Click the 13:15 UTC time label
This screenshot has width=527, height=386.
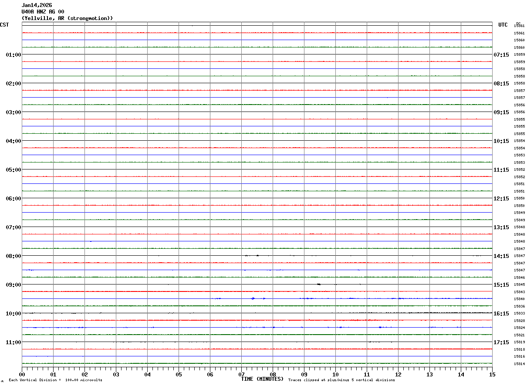(501, 227)
